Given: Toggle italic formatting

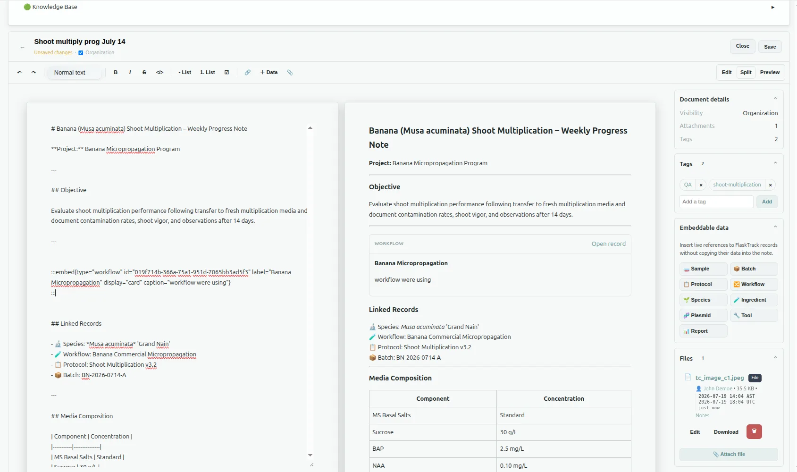Looking at the screenshot, I should tap(130, 73).
